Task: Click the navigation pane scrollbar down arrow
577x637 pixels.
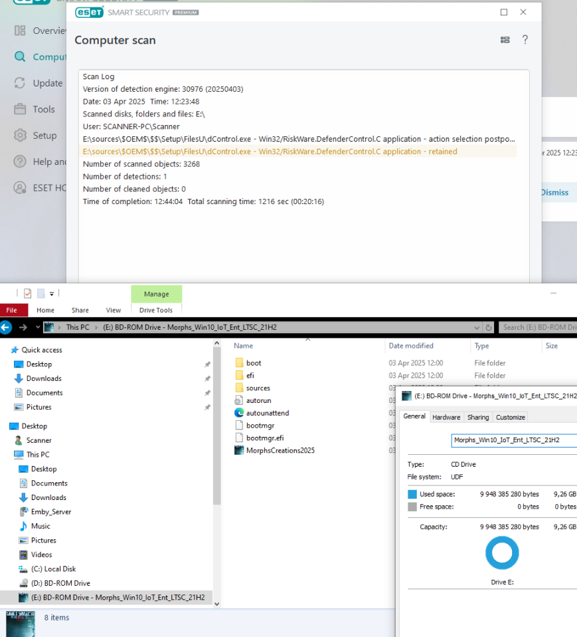Action: 216,604
